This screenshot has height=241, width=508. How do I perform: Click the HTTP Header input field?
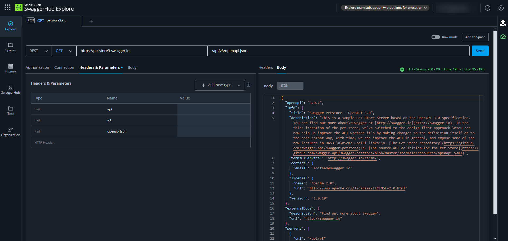coord(79,142)
